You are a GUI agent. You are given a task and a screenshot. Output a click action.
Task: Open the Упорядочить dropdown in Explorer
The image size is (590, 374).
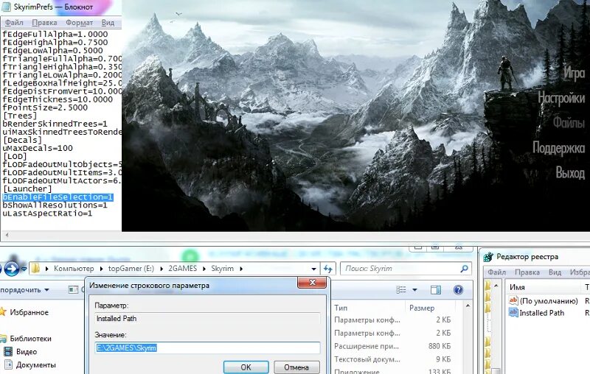[x=25, y=290]
